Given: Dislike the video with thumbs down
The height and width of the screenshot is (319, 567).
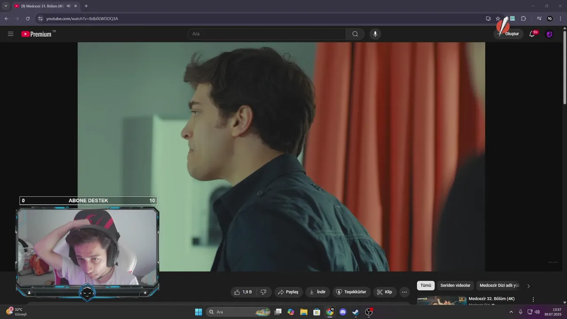Looking at the screenshot, I should tap(264, 292).
